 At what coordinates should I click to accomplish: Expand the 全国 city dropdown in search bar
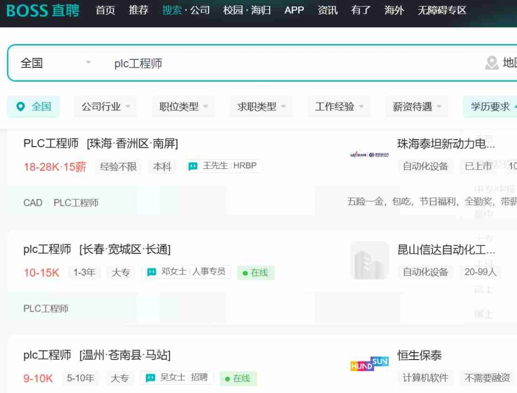click(56, 63)
